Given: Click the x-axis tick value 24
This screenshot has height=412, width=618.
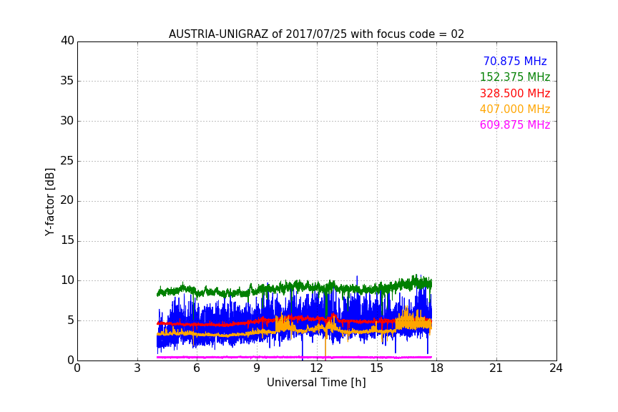Looking at the screenshot, I should click(556, 368).
